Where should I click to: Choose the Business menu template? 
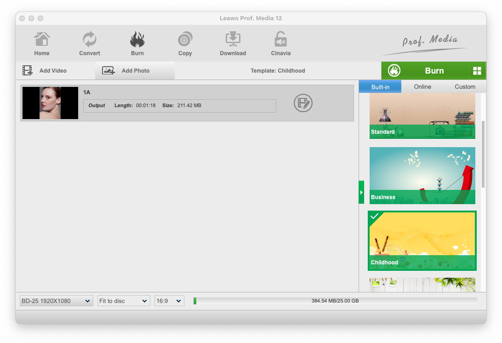(422, 176)
